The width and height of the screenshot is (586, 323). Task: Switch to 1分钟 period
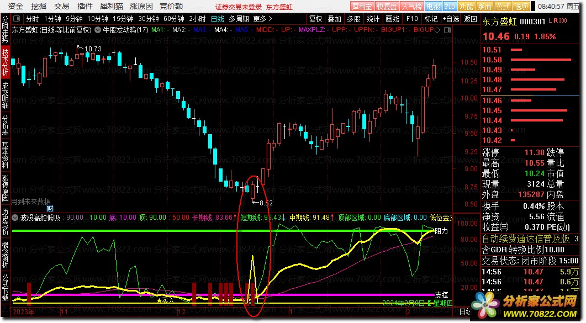tap(52, 19)
